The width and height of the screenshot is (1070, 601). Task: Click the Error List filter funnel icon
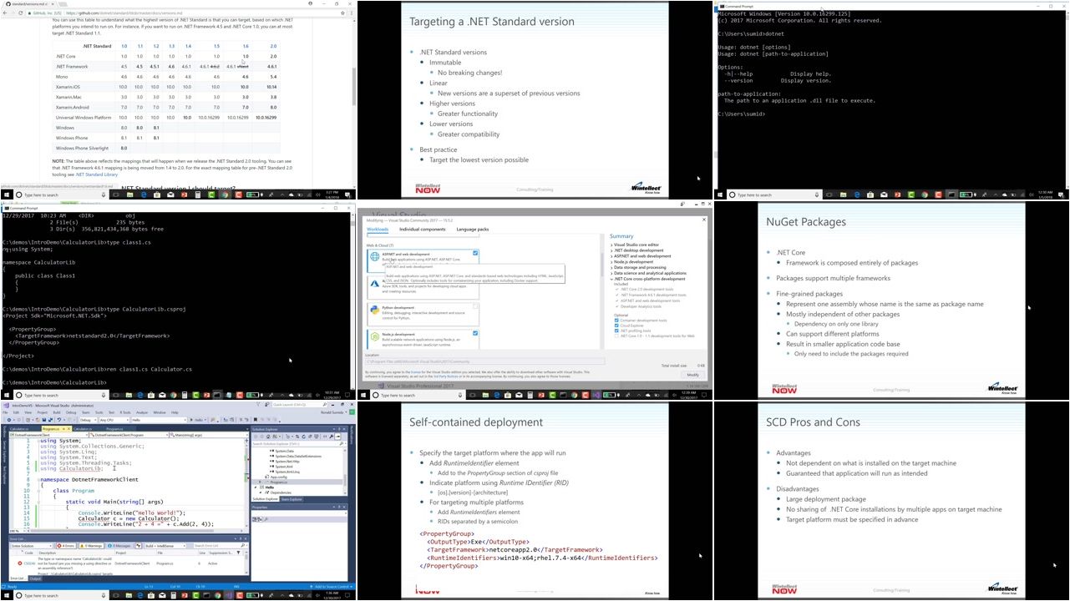click(139, 546)
